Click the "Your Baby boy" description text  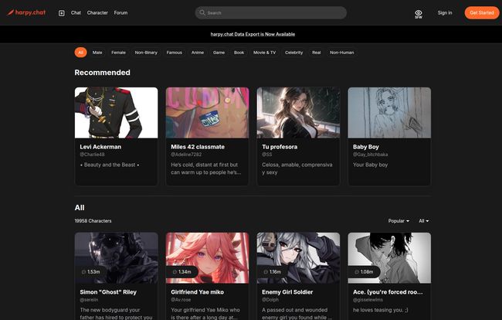coord(370,165)
